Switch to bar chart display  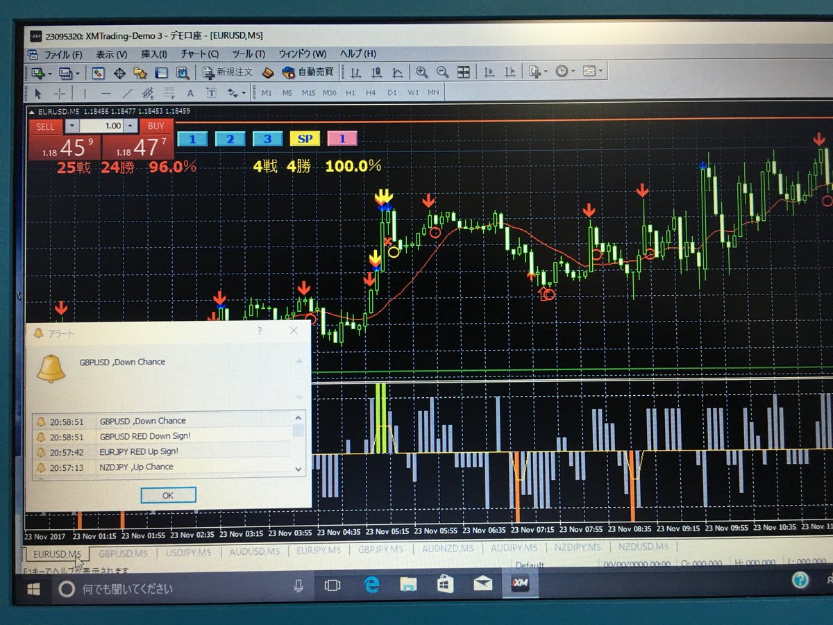coord(355,72)
